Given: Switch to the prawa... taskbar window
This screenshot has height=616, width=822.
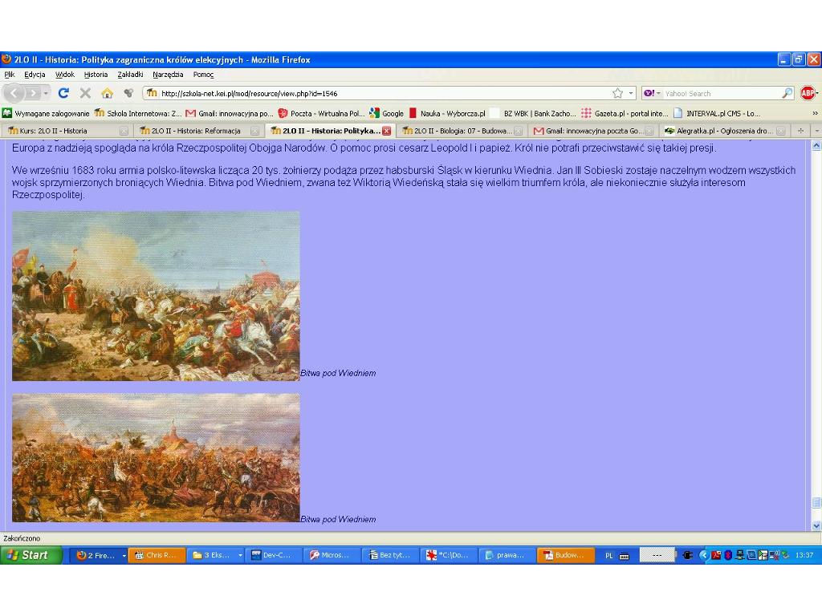Looking at the screenshot, I should pos(507,555).
